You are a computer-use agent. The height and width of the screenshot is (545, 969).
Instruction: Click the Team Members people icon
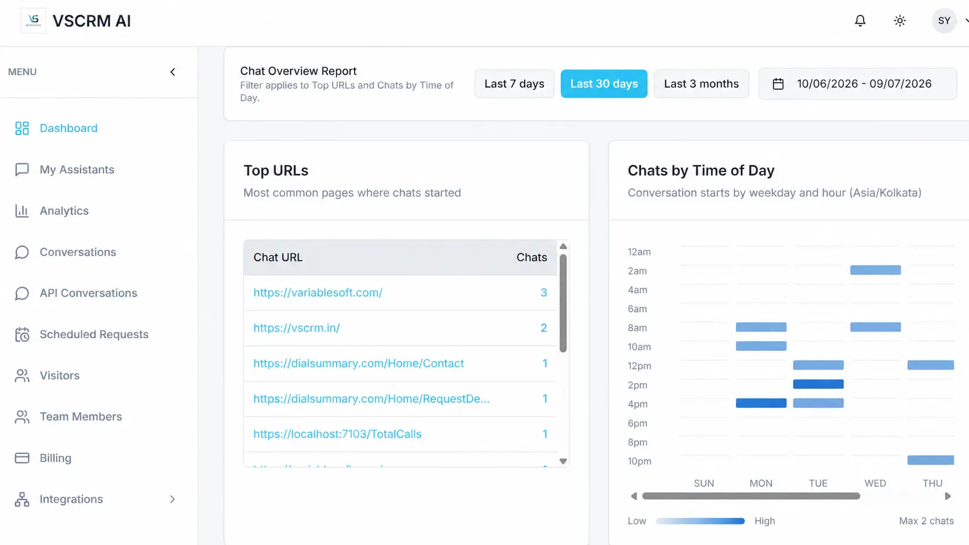pos(22,416)
